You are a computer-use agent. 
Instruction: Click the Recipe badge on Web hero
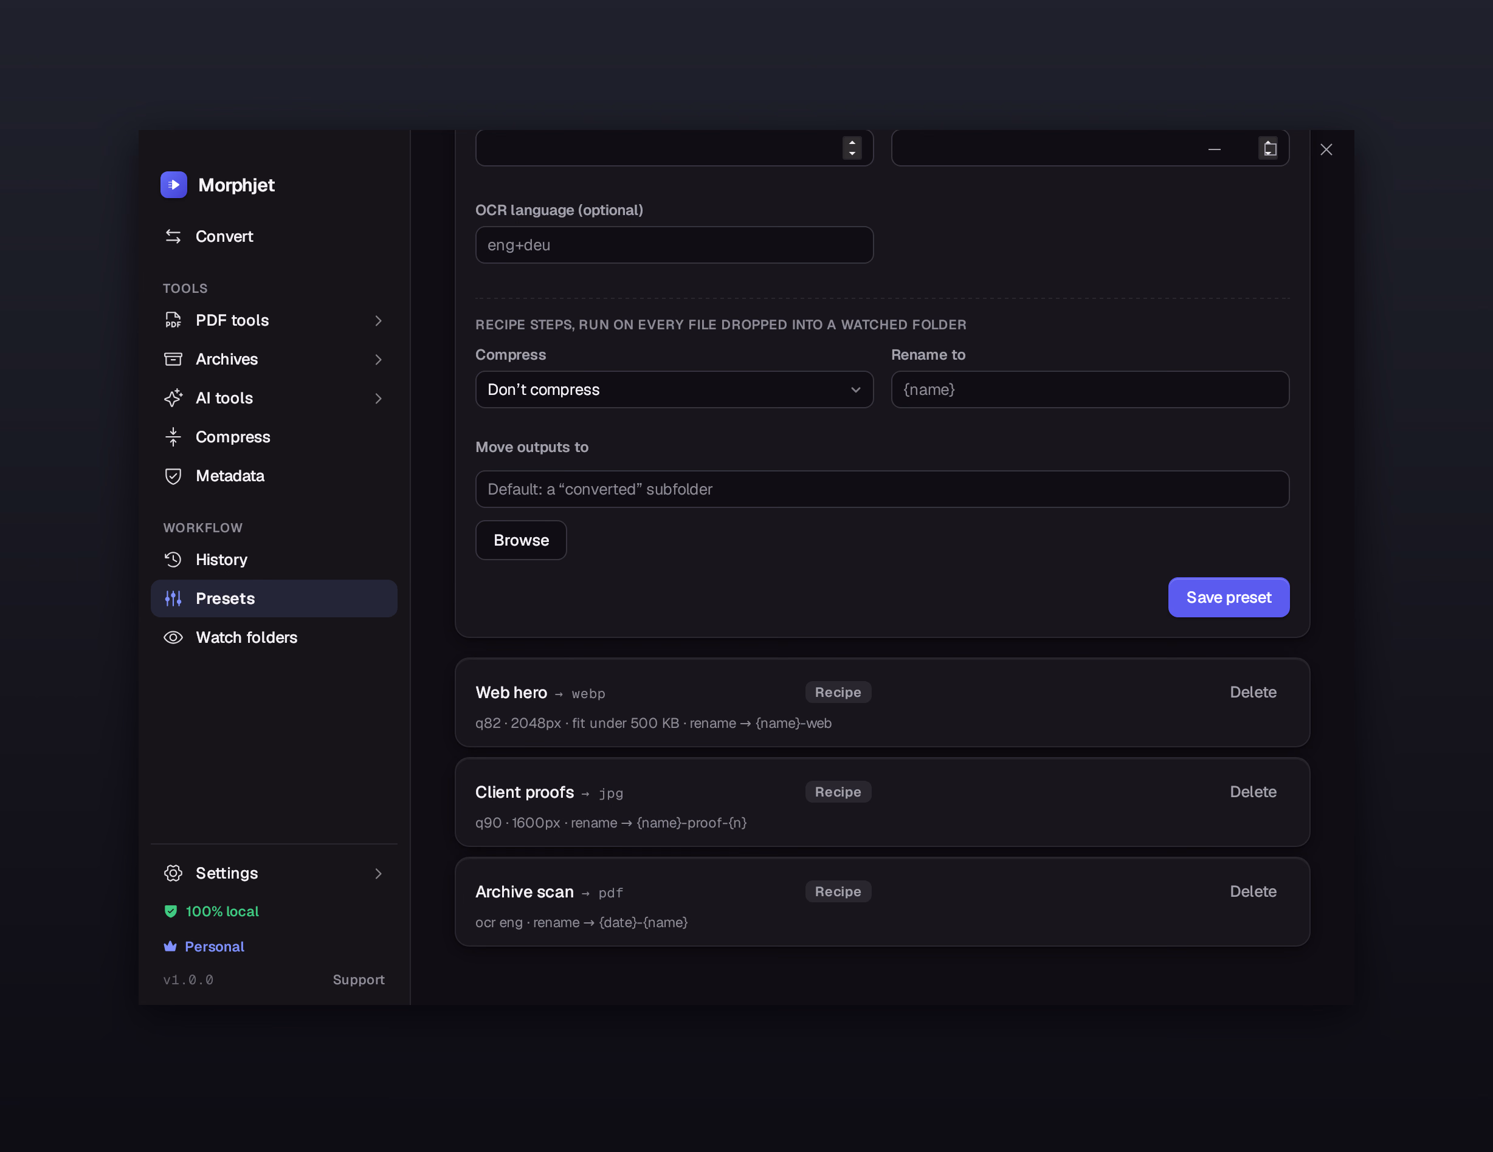(838, 692)
